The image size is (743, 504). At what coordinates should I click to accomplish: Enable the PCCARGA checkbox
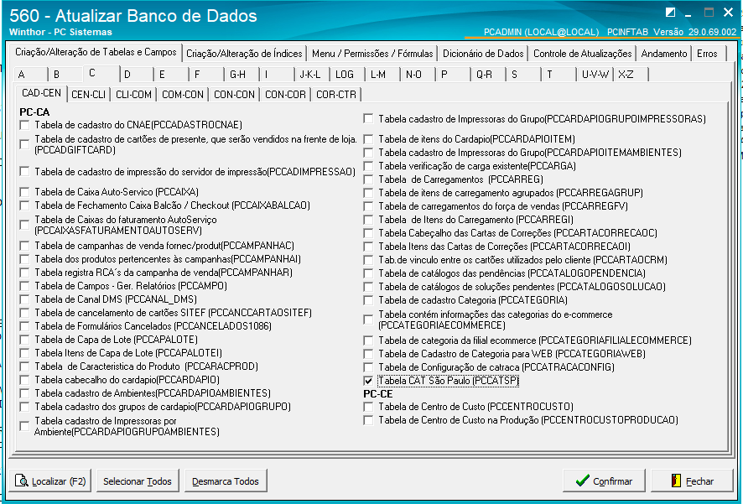click(x=368, y=166)
